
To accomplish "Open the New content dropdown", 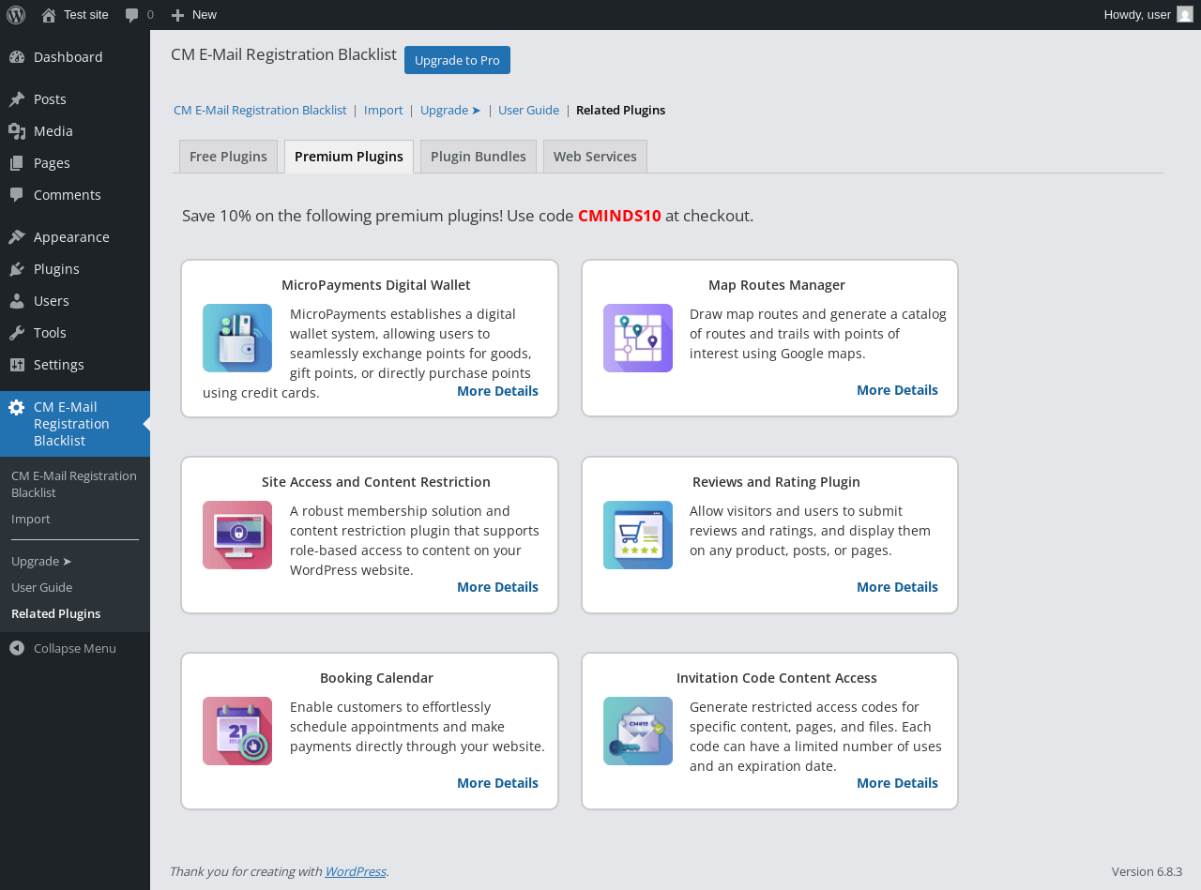I will [x=194, y=15].
